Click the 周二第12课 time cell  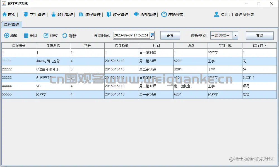click(x=156, y=86)
